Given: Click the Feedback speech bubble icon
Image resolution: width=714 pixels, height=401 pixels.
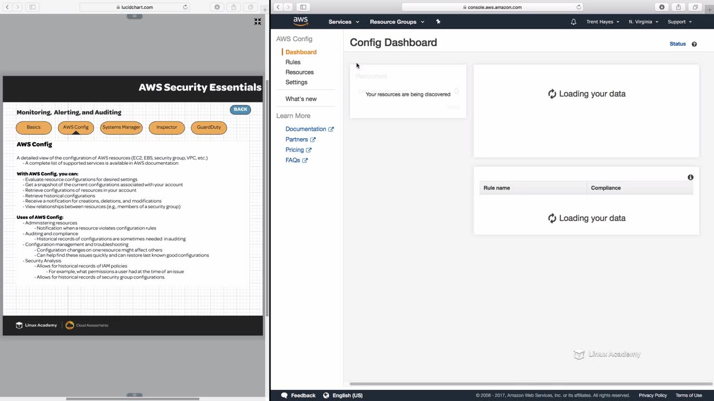Looking at the screenshot, I should (284, 395).
